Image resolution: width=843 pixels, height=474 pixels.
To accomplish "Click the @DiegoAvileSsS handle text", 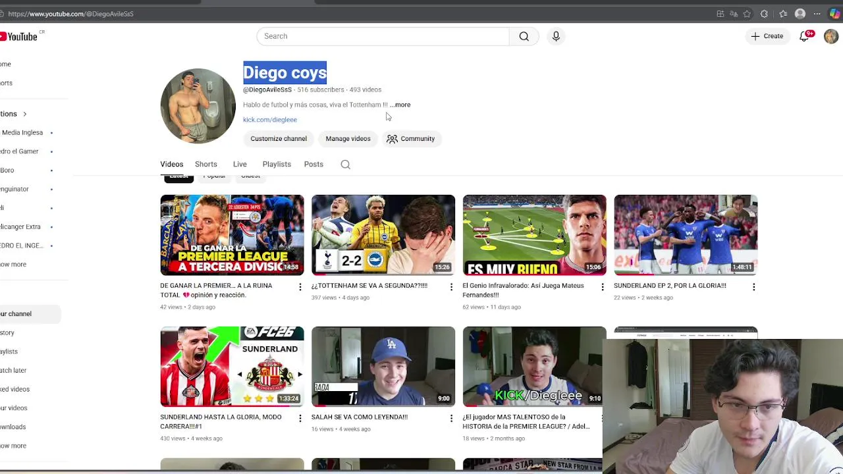I will tap(267, 90).
